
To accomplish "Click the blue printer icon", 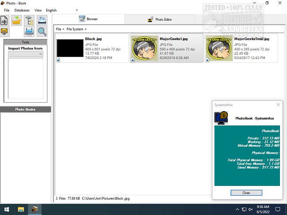I will point(29,32).
